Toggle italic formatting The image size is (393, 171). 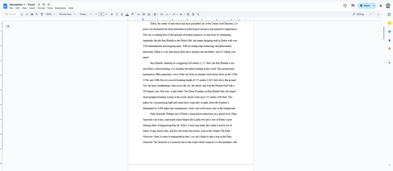tap(117, 14)
